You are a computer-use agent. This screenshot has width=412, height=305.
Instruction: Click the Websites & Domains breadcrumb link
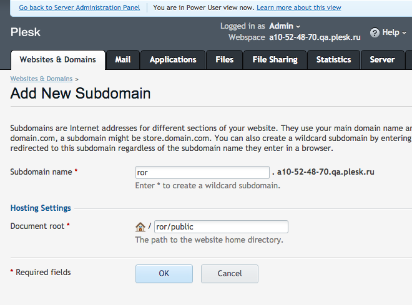point(41,79)
